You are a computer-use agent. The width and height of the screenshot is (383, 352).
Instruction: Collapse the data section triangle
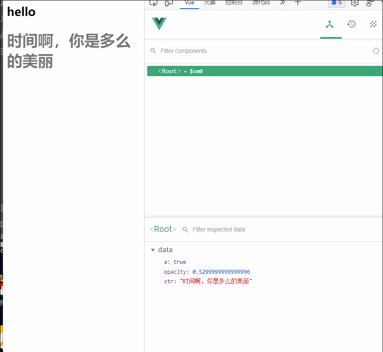pos(153,250)
